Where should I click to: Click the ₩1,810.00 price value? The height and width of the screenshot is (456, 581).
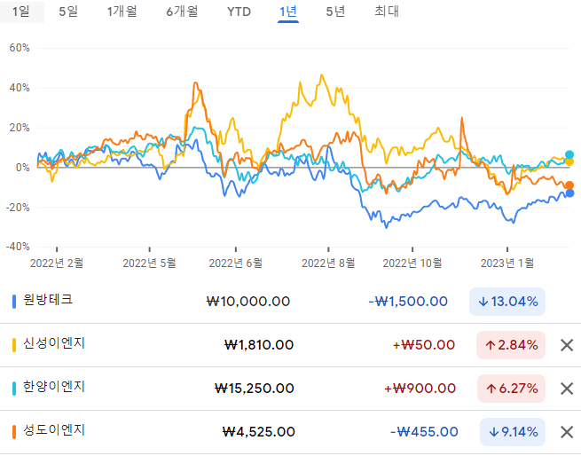259,345
